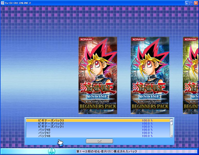Select ビギナーズパック3 in the pack list
The height and width of the screenshot is (155, 199).
pos(98,120)
